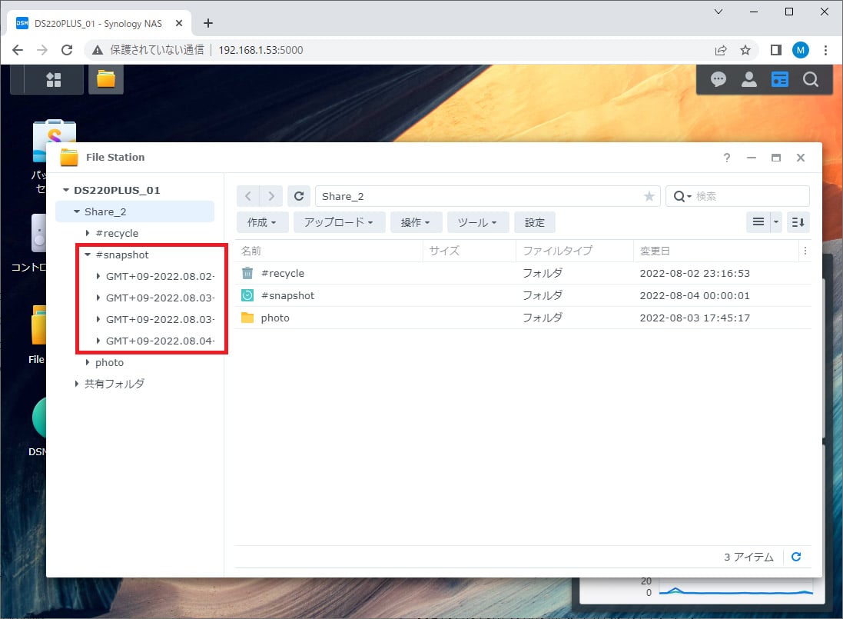Screen dimensions: 843x619
Task: Click the list view mode icon
Action: [x=758, y=222]
